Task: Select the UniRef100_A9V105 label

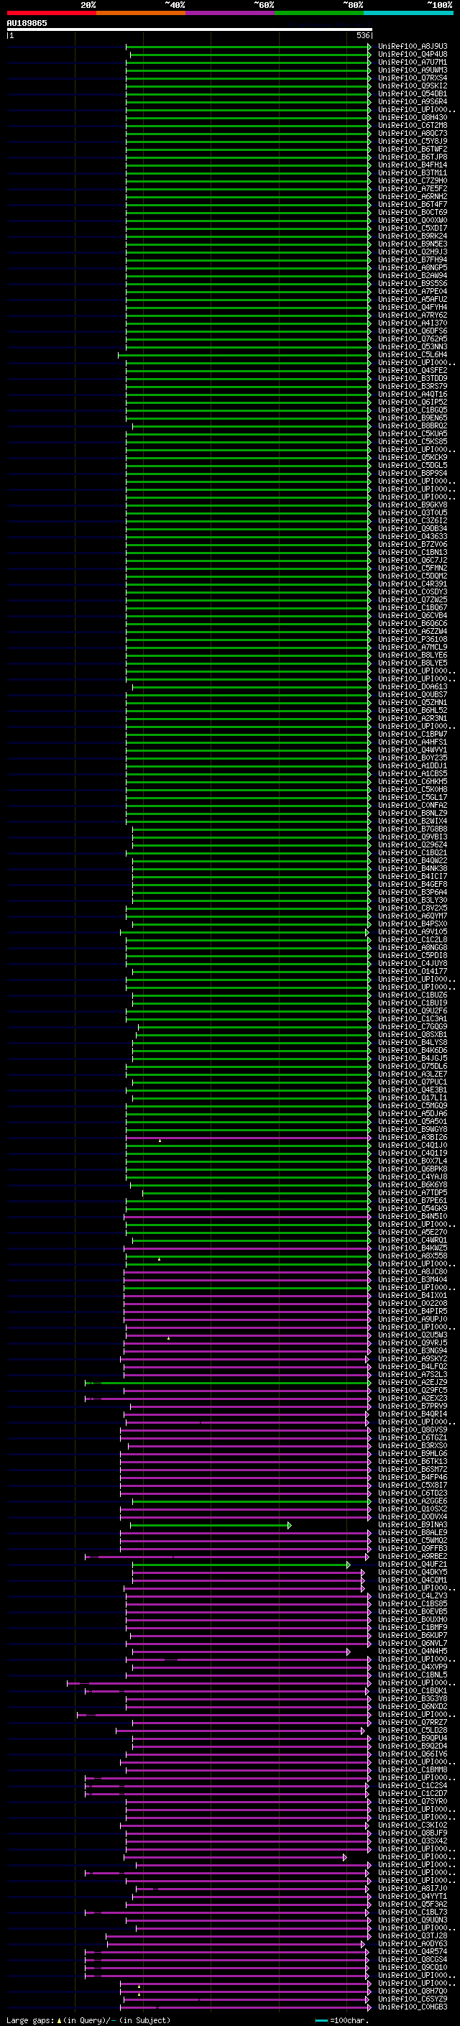Action: pyautogui.click(x=412, y=932)
